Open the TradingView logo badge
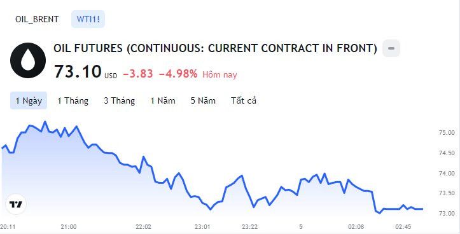The height and width of the screenshot is (234, 460). 16,204
